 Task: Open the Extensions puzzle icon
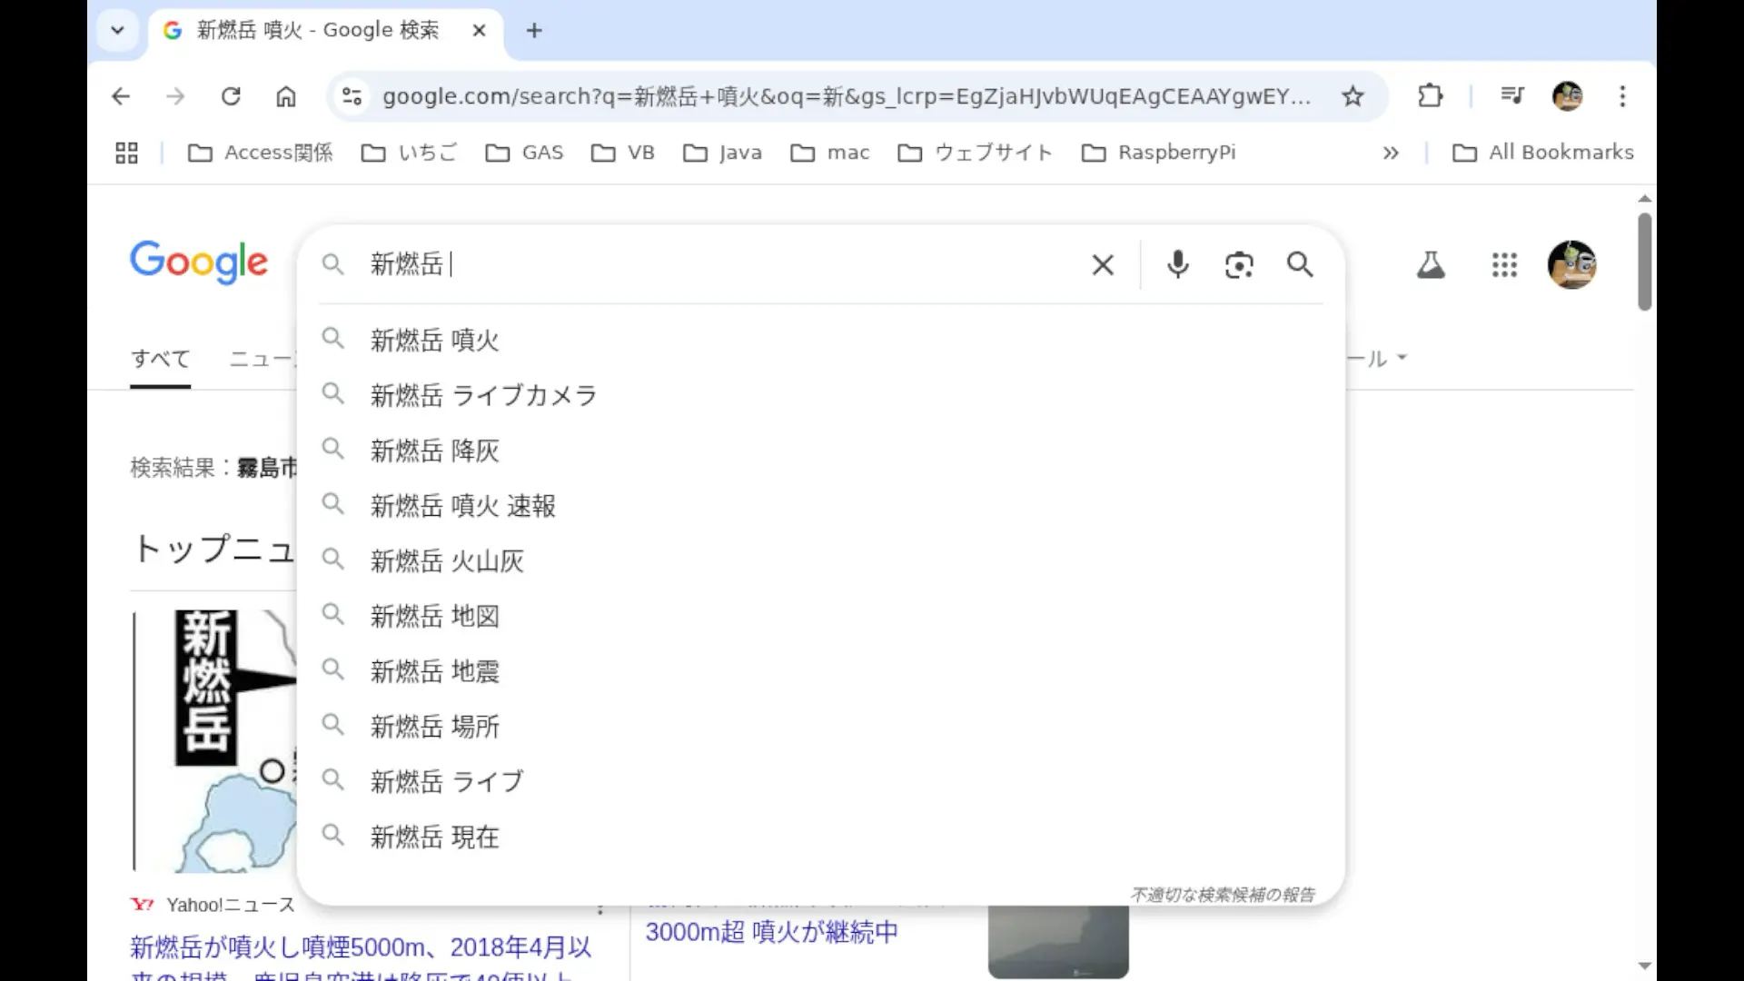click(x=1430, y=96)
